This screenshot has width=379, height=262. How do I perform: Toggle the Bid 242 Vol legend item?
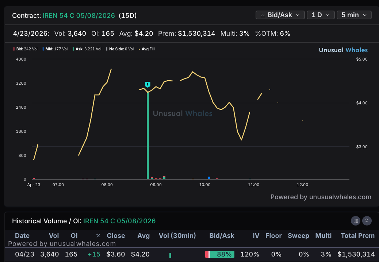pos(26,49)
